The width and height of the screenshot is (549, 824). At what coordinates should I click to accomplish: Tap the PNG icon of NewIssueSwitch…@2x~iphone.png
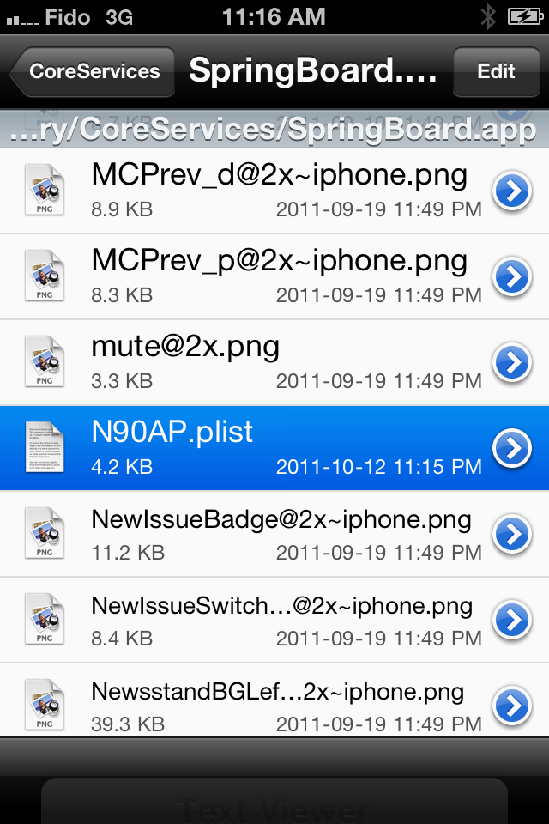pos(45,619)
